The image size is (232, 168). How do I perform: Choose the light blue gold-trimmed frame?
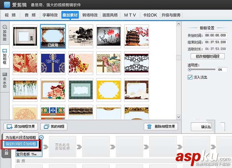109,112
